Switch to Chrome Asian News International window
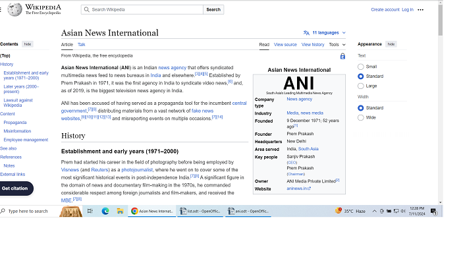Image resolution: width=461 pixels, height=259 pixels. [x=151, y=211]
